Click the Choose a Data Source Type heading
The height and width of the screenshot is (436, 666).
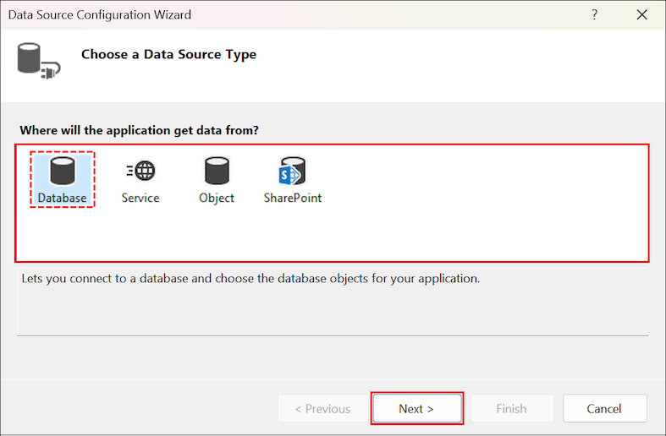click(168, 55)
